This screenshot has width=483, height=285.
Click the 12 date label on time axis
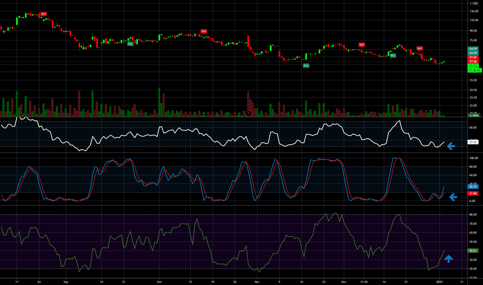click(190, 281)
